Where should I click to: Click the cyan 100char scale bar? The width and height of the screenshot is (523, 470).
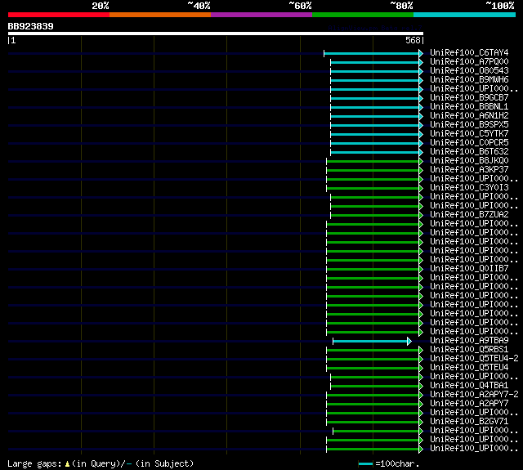(365, 463)
